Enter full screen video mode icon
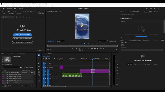This screenshot has height=92, width=165. [162, 8]
